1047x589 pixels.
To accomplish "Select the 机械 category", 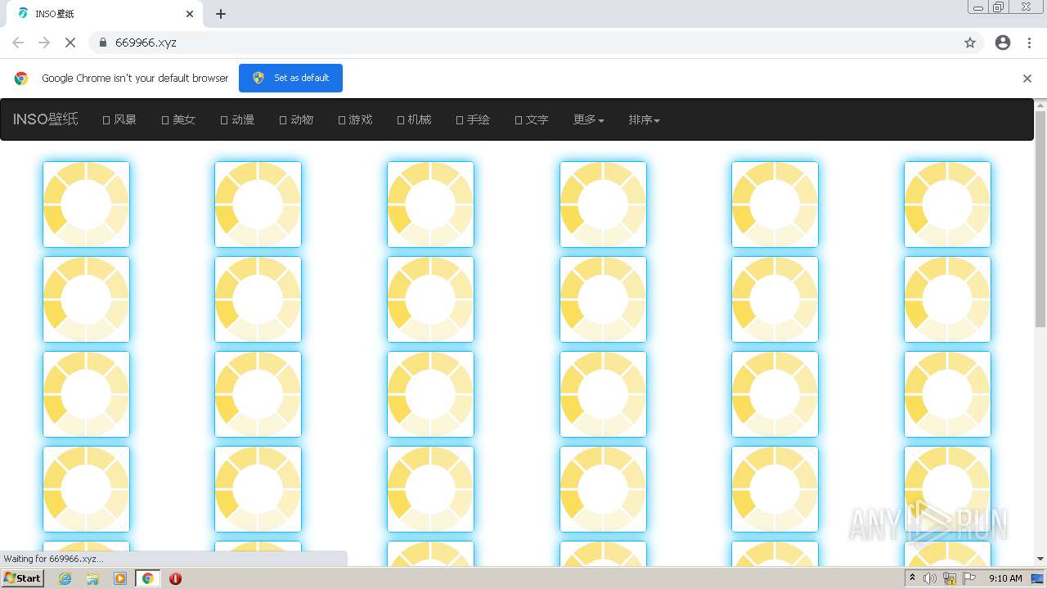I will (414, 119).
